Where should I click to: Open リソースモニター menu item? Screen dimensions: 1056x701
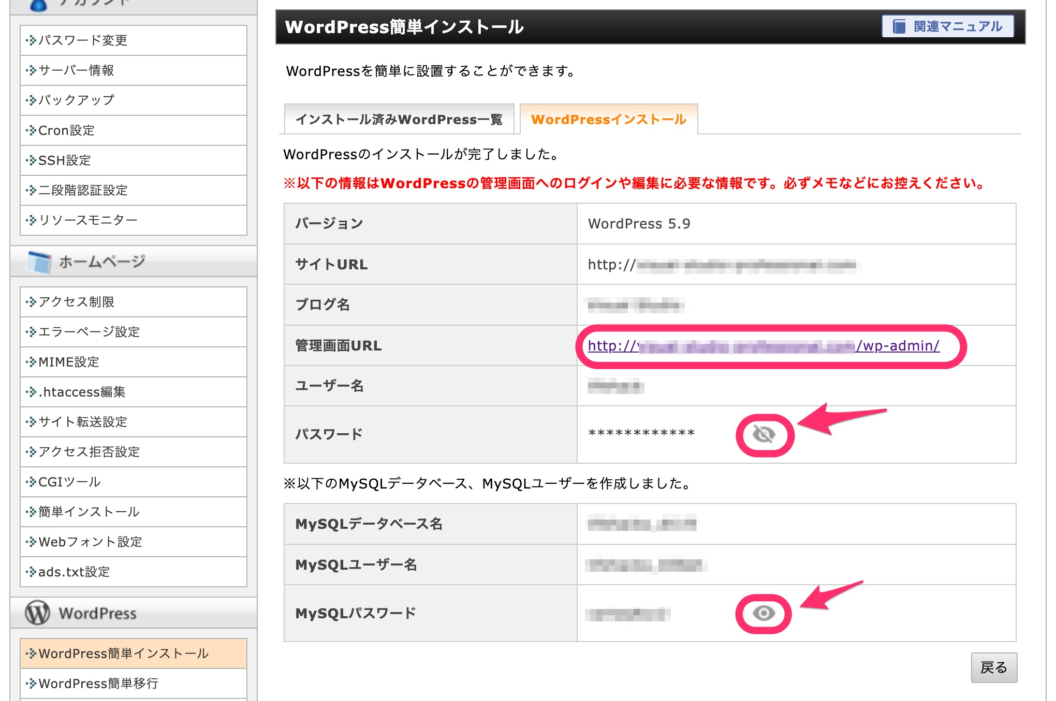click(x=134, y=220)
